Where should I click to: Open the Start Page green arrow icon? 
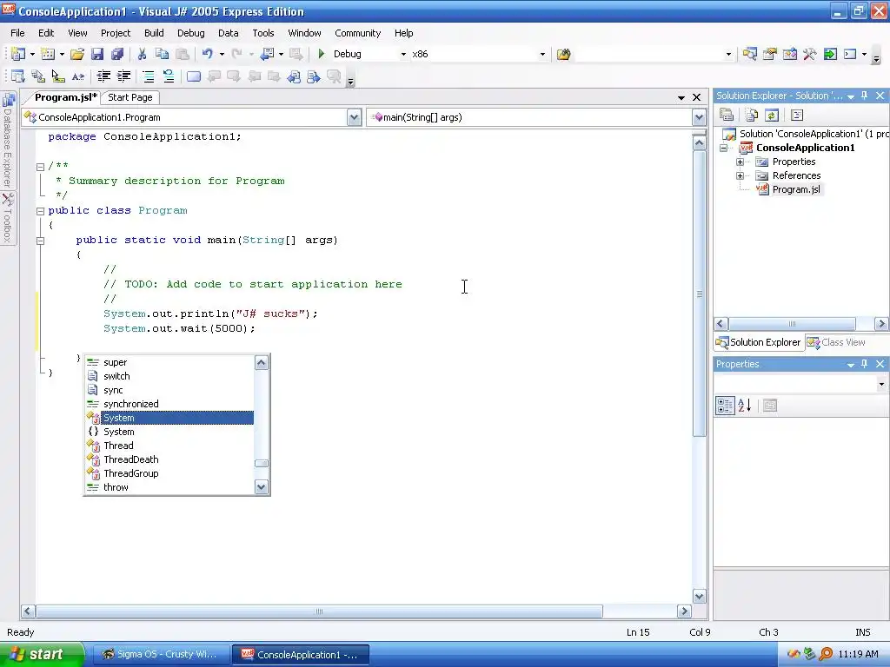830,54
